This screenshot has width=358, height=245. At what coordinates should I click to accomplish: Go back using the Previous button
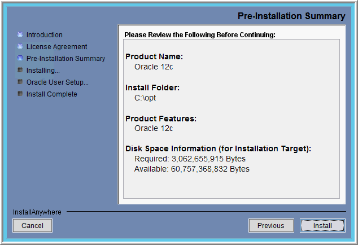tap(271, 226)
